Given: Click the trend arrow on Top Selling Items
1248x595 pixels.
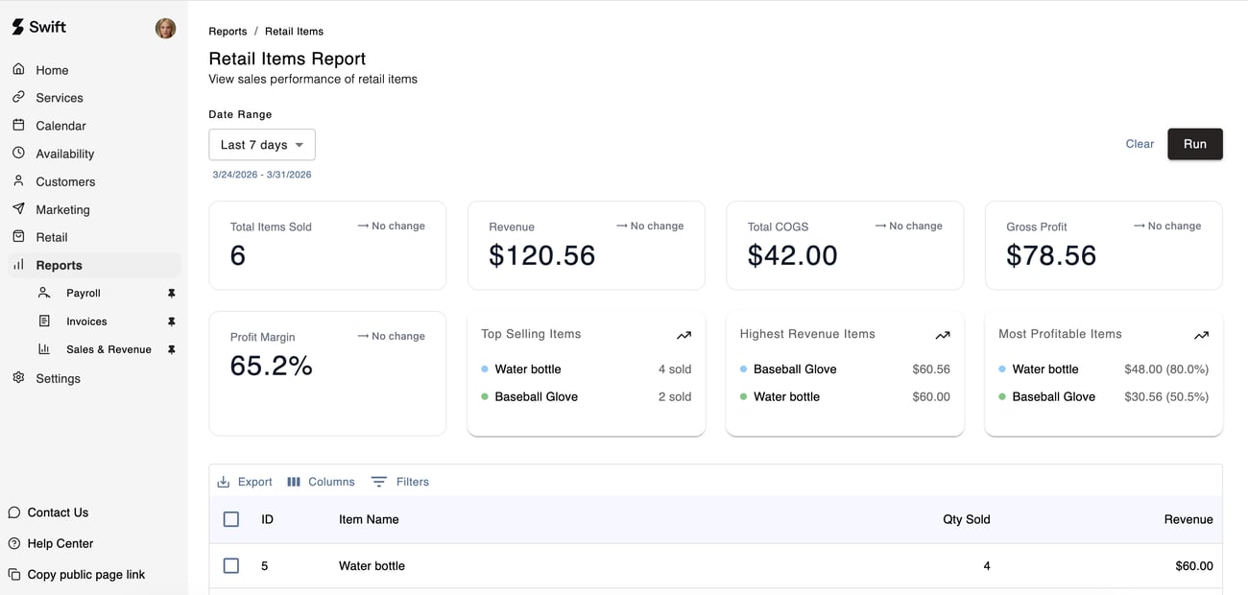Looking at the screenshot, I should point(684,335).
